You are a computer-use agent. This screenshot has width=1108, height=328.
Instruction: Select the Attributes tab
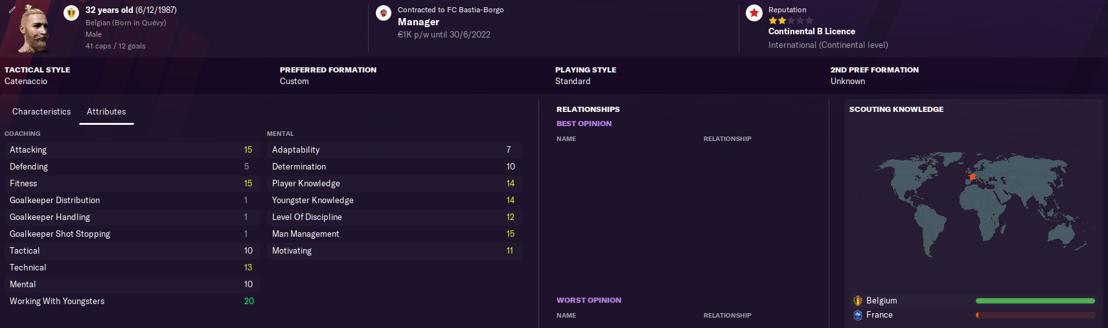tap(106, 112)
